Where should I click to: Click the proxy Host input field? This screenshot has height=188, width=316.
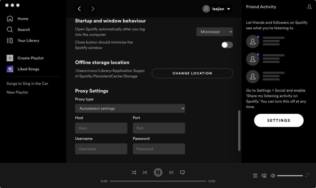point(101,128)
